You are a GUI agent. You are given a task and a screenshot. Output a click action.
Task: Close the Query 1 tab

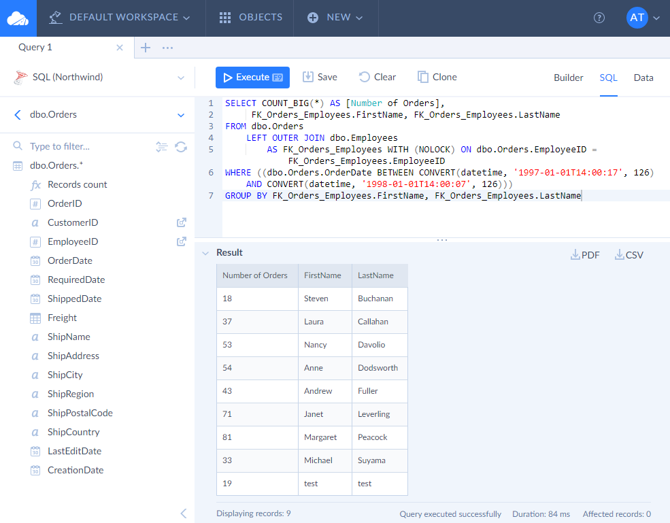point(120,48)
